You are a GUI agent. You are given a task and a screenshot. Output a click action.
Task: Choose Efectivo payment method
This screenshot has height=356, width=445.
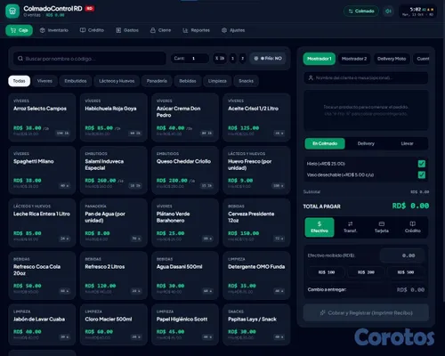pos(320,227)
